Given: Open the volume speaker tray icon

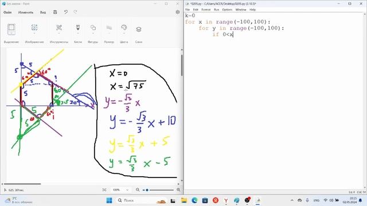Looking at the screenshot, I should [x=331, y=200].
